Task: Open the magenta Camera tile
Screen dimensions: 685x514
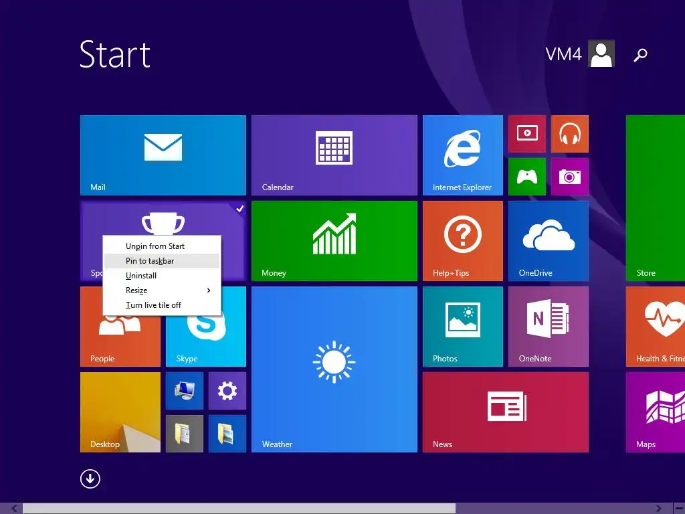Action: [x=570, y=177]
